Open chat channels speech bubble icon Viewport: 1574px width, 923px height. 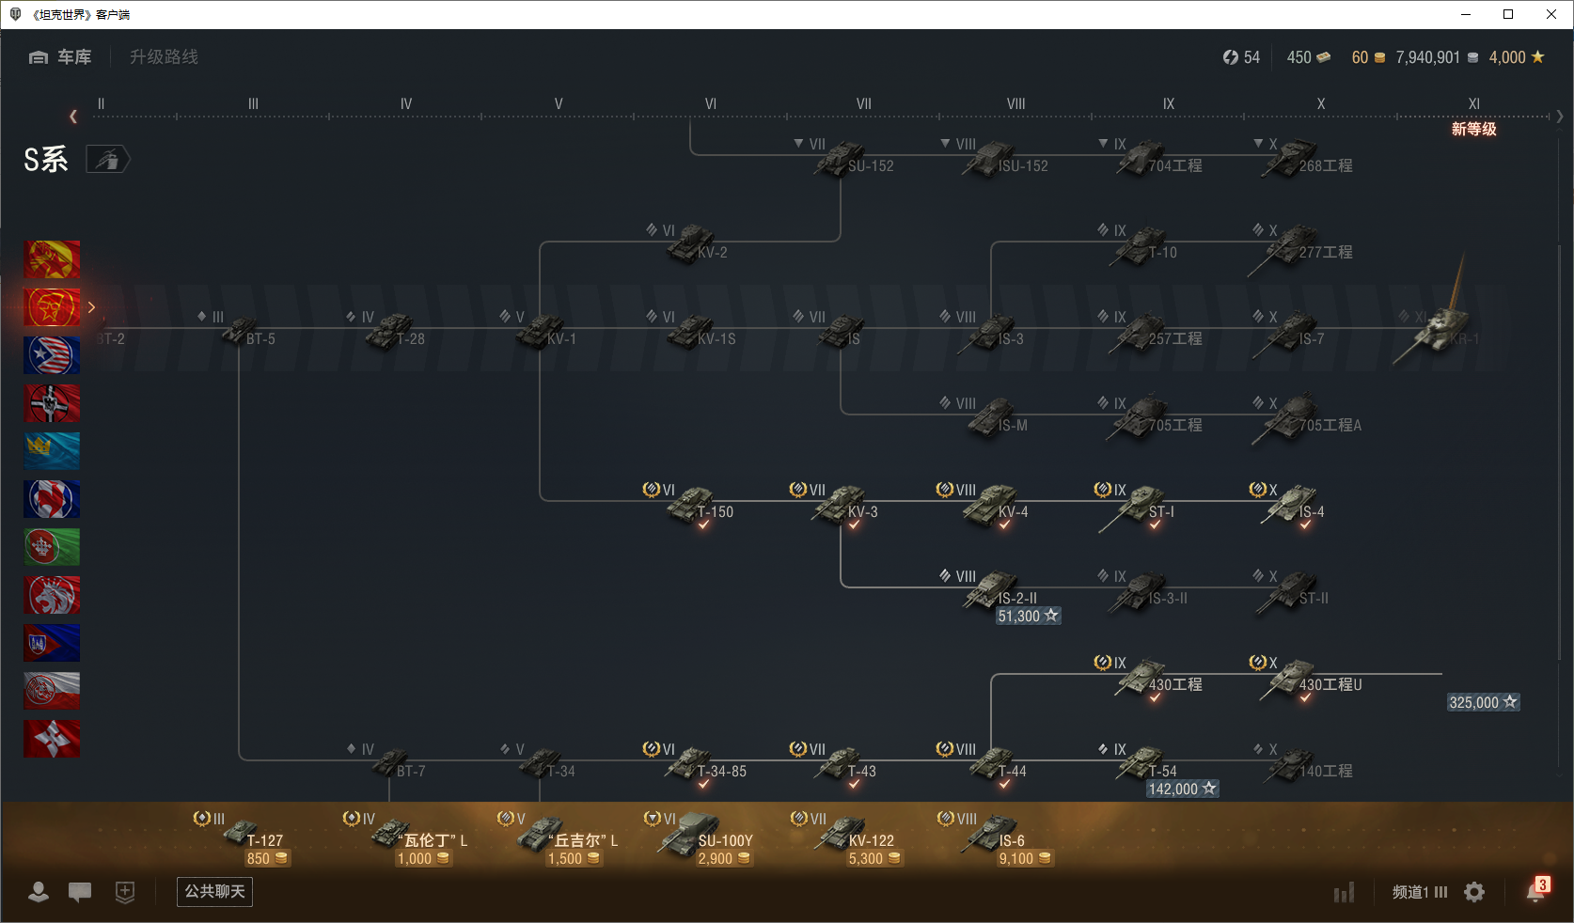(80, 892)
